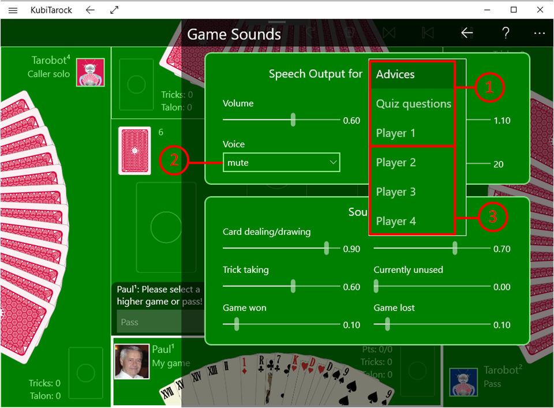Screen dimensions: 554x408
Task: Click the back arrow in Game Sounds header
Action: point(467,33)
